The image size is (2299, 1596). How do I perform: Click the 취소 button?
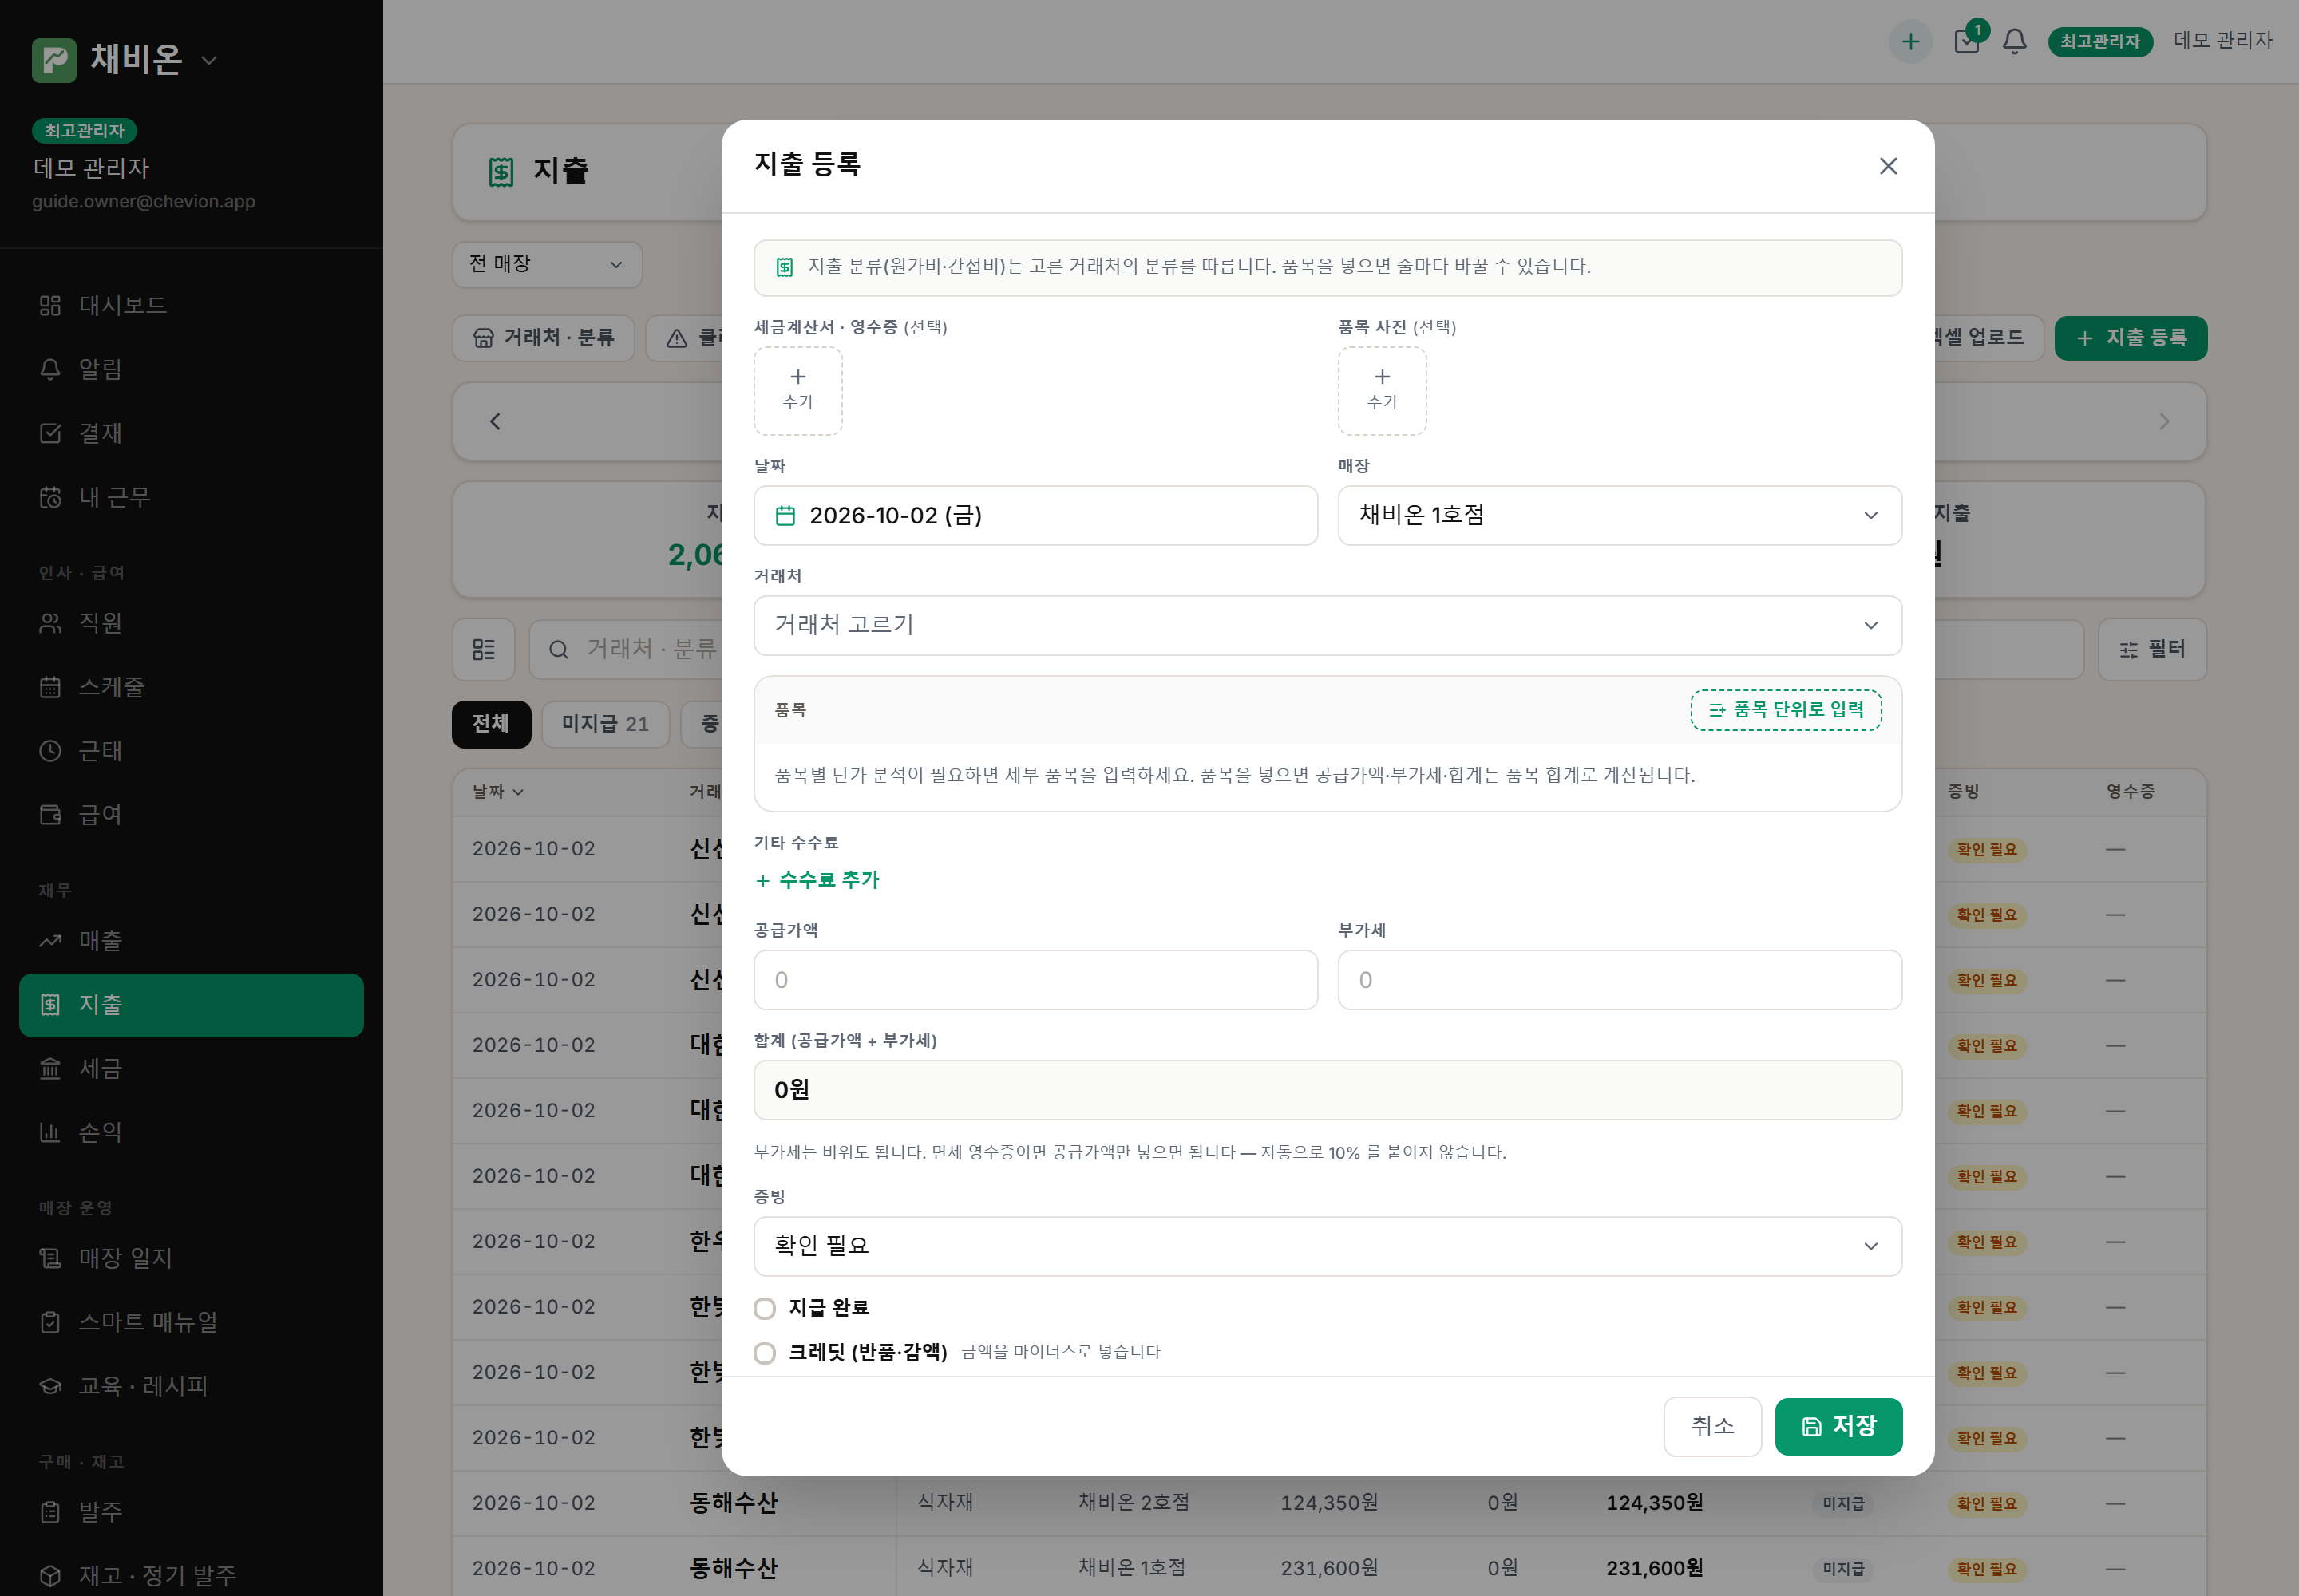point(1711,1426)
